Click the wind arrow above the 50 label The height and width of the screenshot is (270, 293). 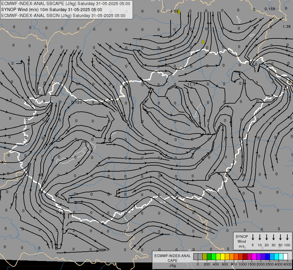pos(280,237)
